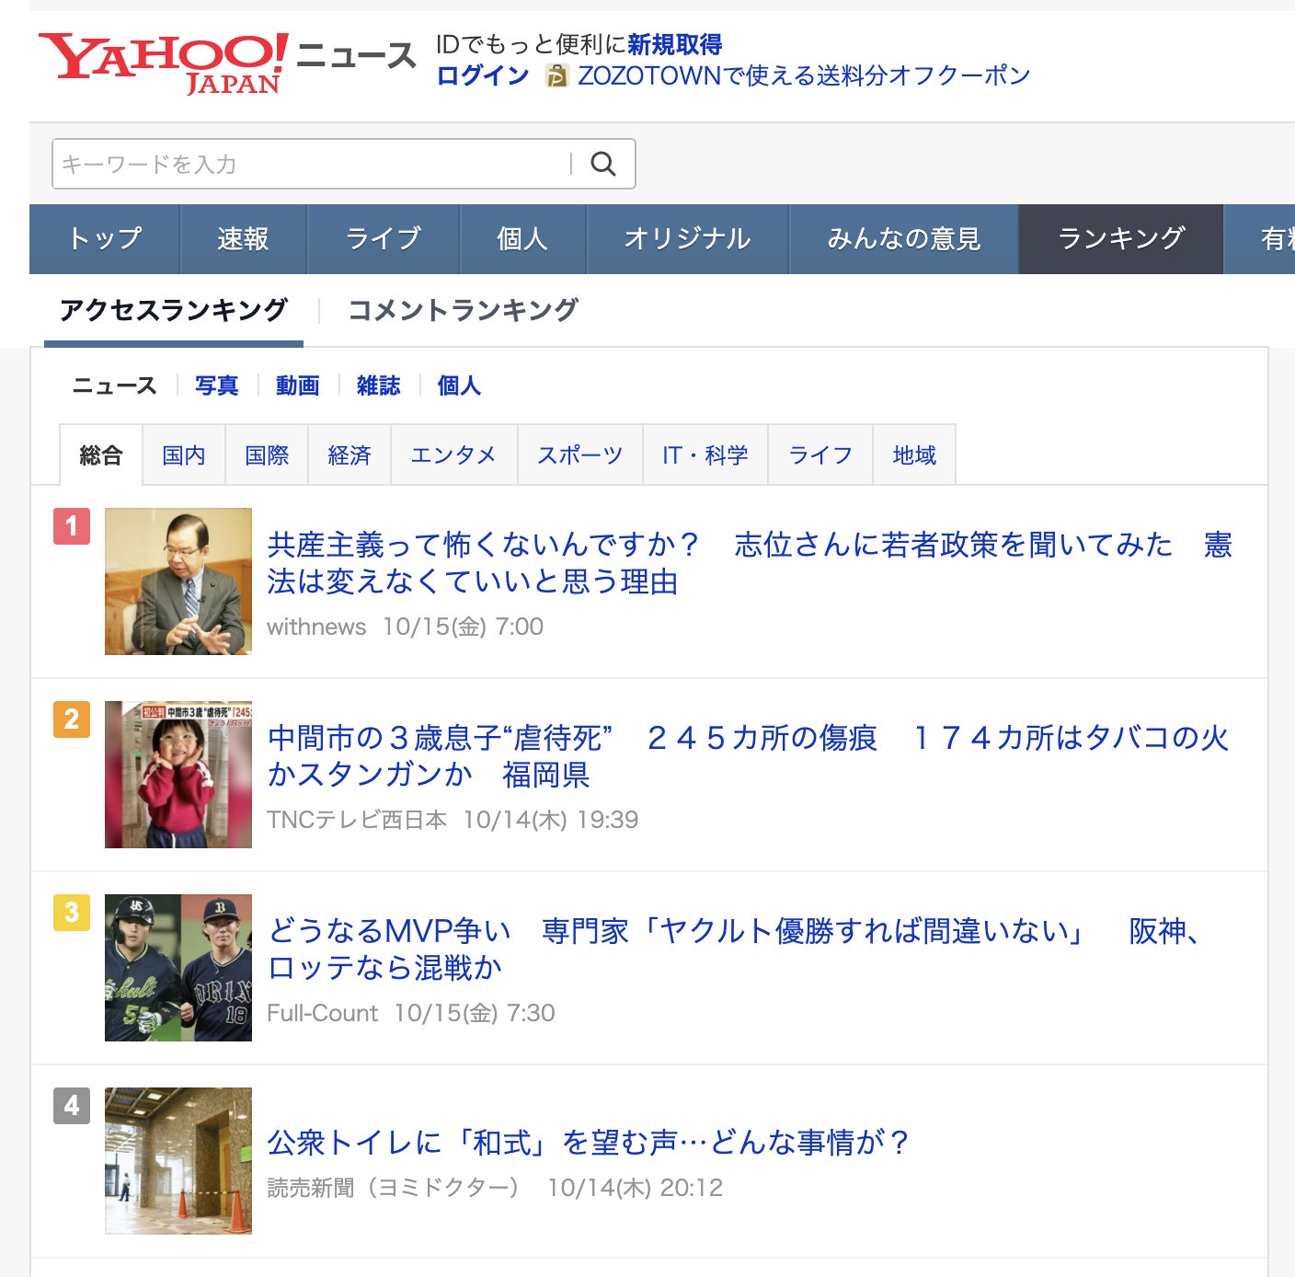This screenshot has height=1277, width=1295.
Task: Open the 中間市の3歳息子 article headline
Action: coord(747,755)
